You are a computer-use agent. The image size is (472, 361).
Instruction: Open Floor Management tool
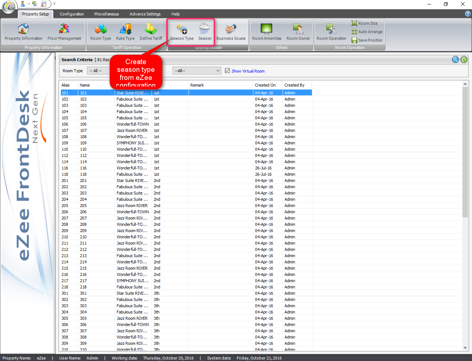tap(64, 32)
